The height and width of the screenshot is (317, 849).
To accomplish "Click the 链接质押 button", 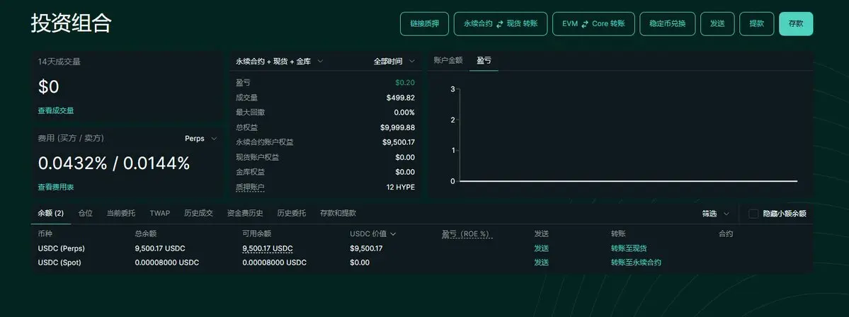I will coord(424,24).
